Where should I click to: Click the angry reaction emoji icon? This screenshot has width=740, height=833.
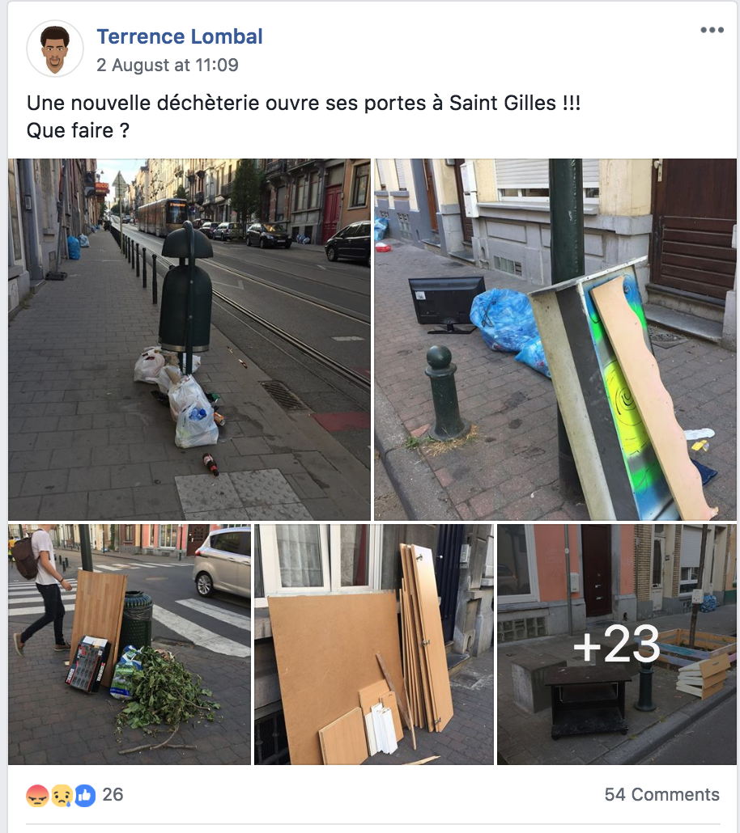coord(37,795)
